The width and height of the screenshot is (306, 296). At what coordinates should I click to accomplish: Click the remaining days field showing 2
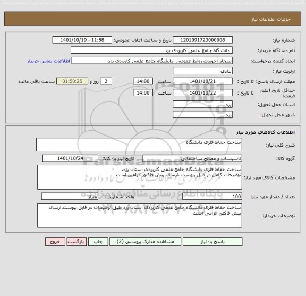coord(106,81)
